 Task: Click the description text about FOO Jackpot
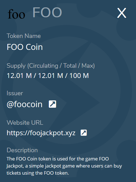click(64, 166)
